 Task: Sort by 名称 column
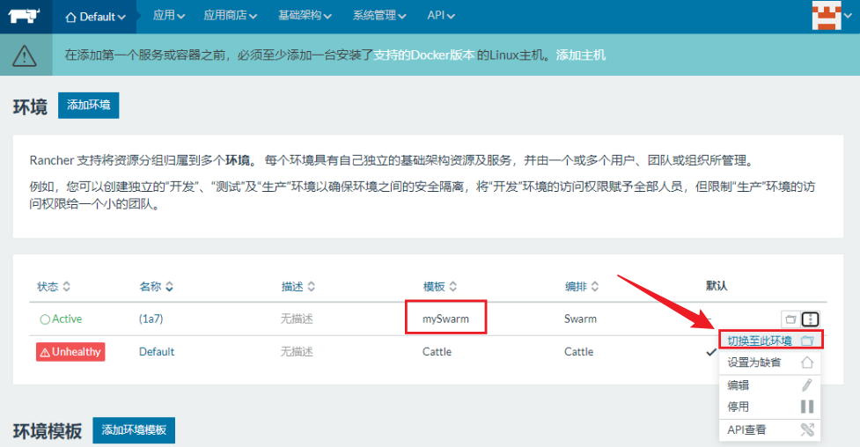(x=156, y=286)
